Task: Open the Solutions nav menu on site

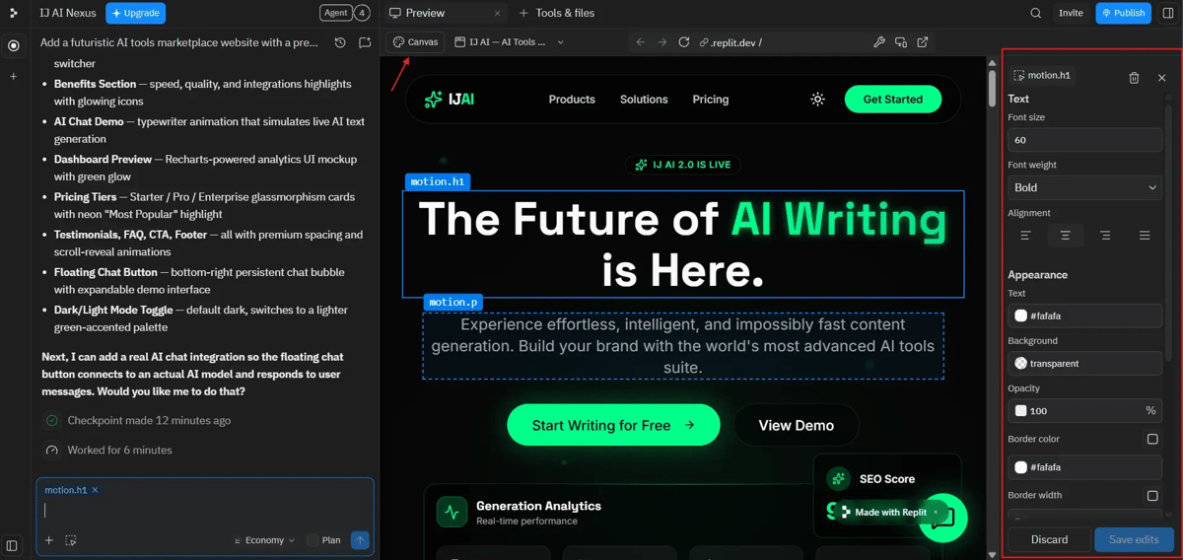Action: click(x=644, y=100)
